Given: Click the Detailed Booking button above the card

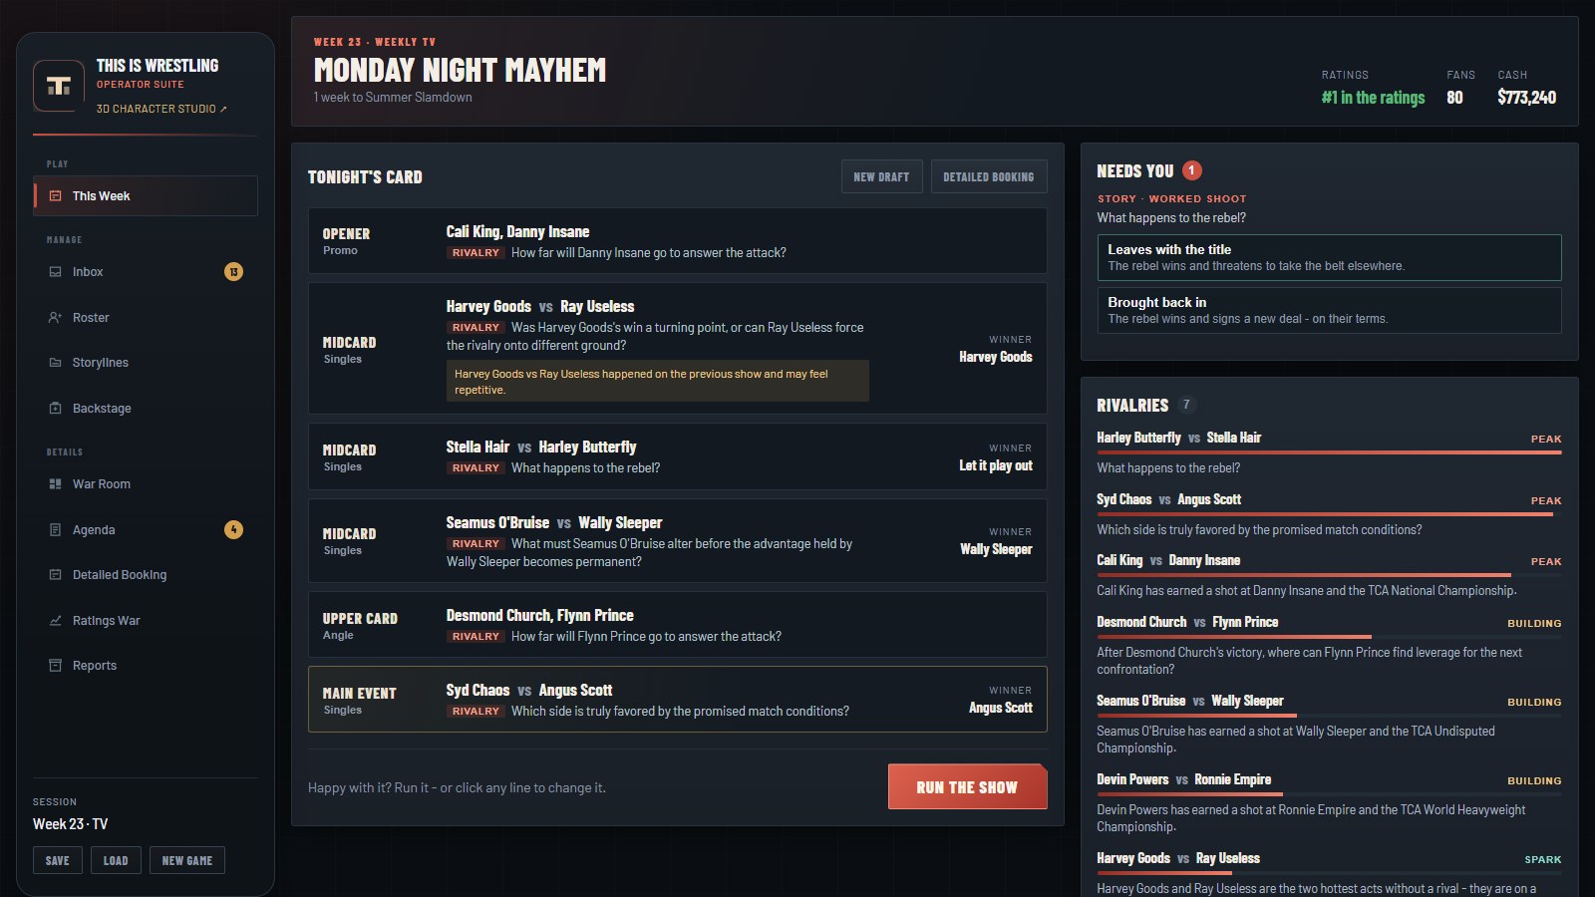Looking at the screenshot, I should pos(989,176).
